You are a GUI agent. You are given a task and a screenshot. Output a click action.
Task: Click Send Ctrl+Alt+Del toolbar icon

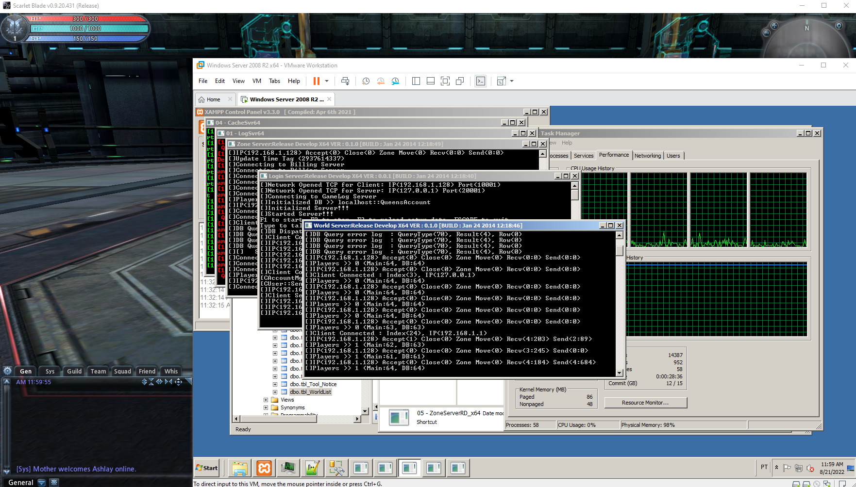click(x=345, y=81)
